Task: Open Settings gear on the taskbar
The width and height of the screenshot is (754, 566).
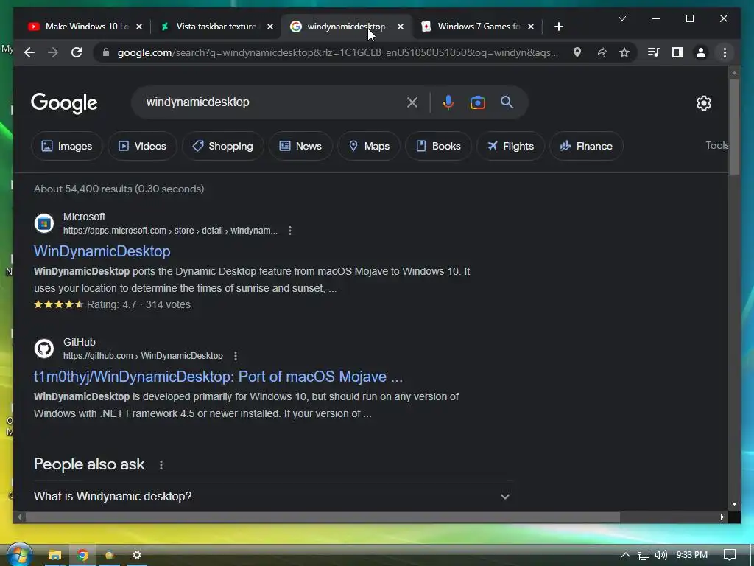Action: click(136, 555)
